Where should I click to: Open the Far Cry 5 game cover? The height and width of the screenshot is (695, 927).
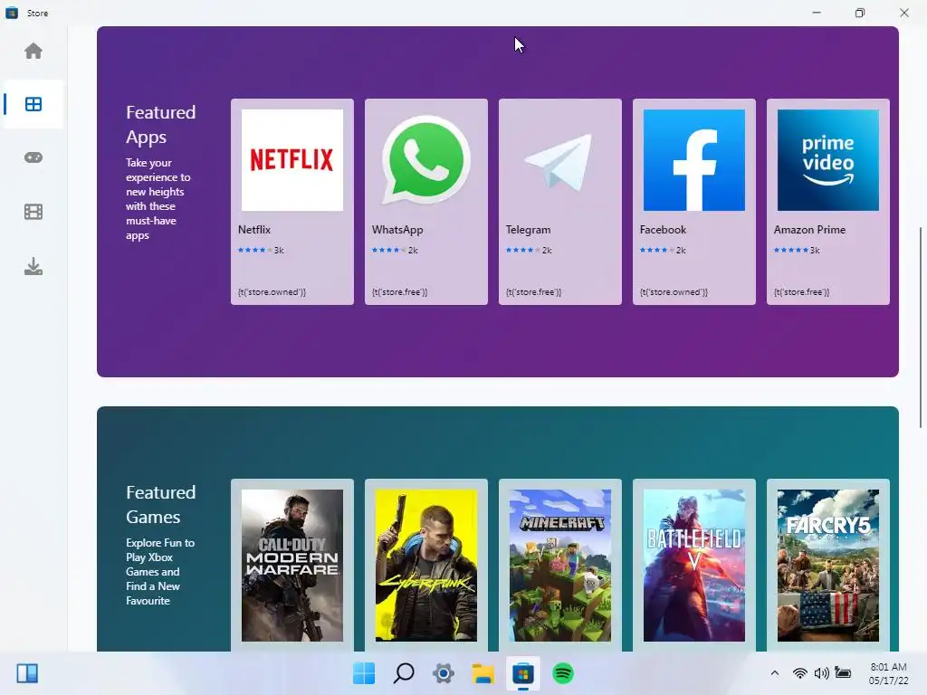click(x=827, y=565)
